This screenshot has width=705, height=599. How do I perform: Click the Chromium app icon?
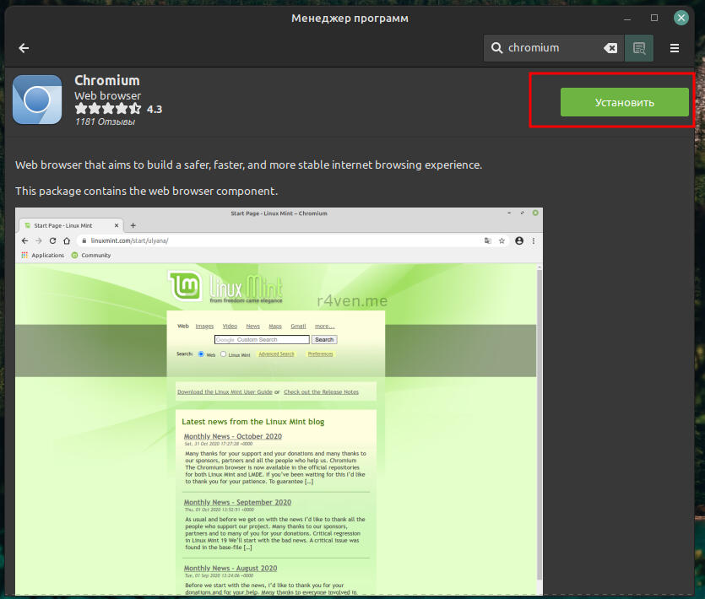pyautogui.click(x=37, y=100)
